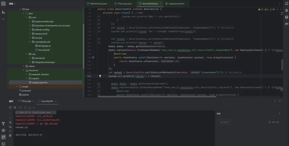Expand the target folder
The width and height of the screenshot is (289, 146).
tap(17, 87)
